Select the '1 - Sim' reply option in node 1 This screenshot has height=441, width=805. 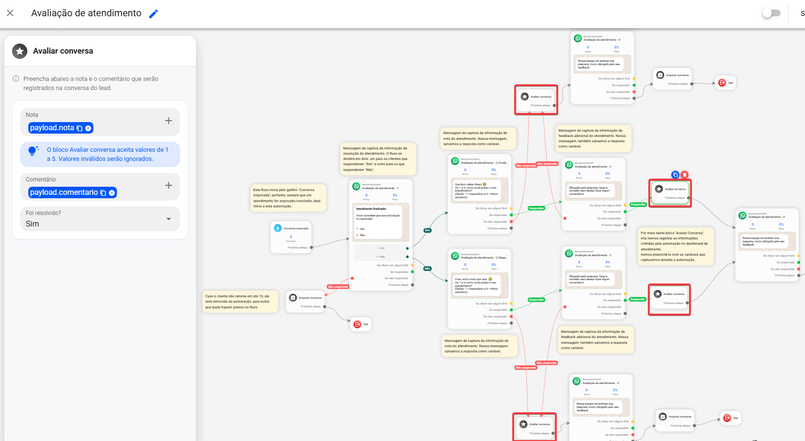pyautogui.click(x=381, y=248)
